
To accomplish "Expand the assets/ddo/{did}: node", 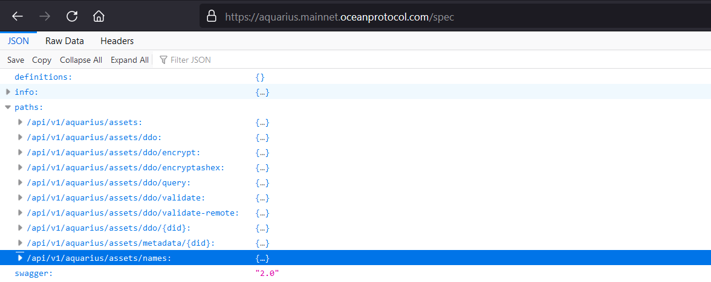I will pyautogui.click(x=20, y=228).
